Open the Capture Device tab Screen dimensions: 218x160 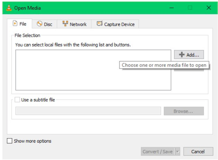click(115, 24)
